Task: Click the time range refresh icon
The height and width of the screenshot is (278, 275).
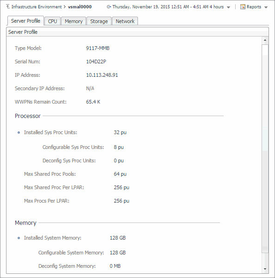Action: [109, 7]
